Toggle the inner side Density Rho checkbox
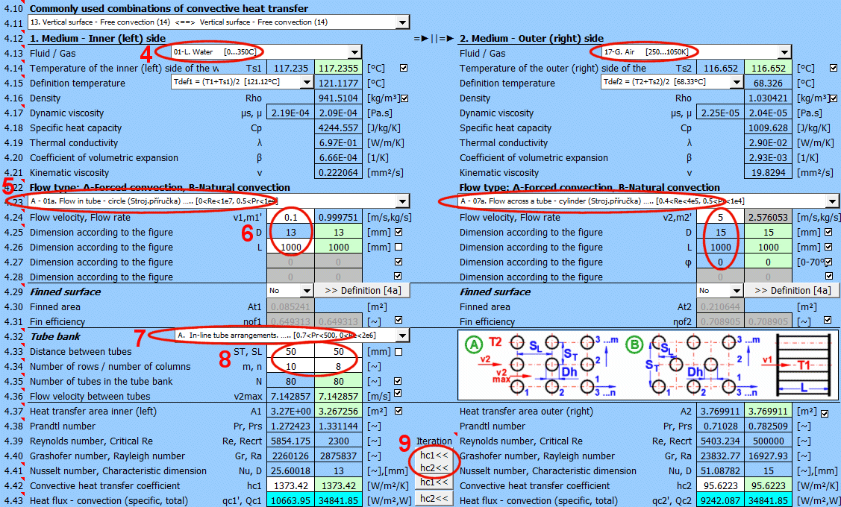Image resolution: width=841 pixels, height=507 pixels. pyautogui.click(x=405, y=98)
